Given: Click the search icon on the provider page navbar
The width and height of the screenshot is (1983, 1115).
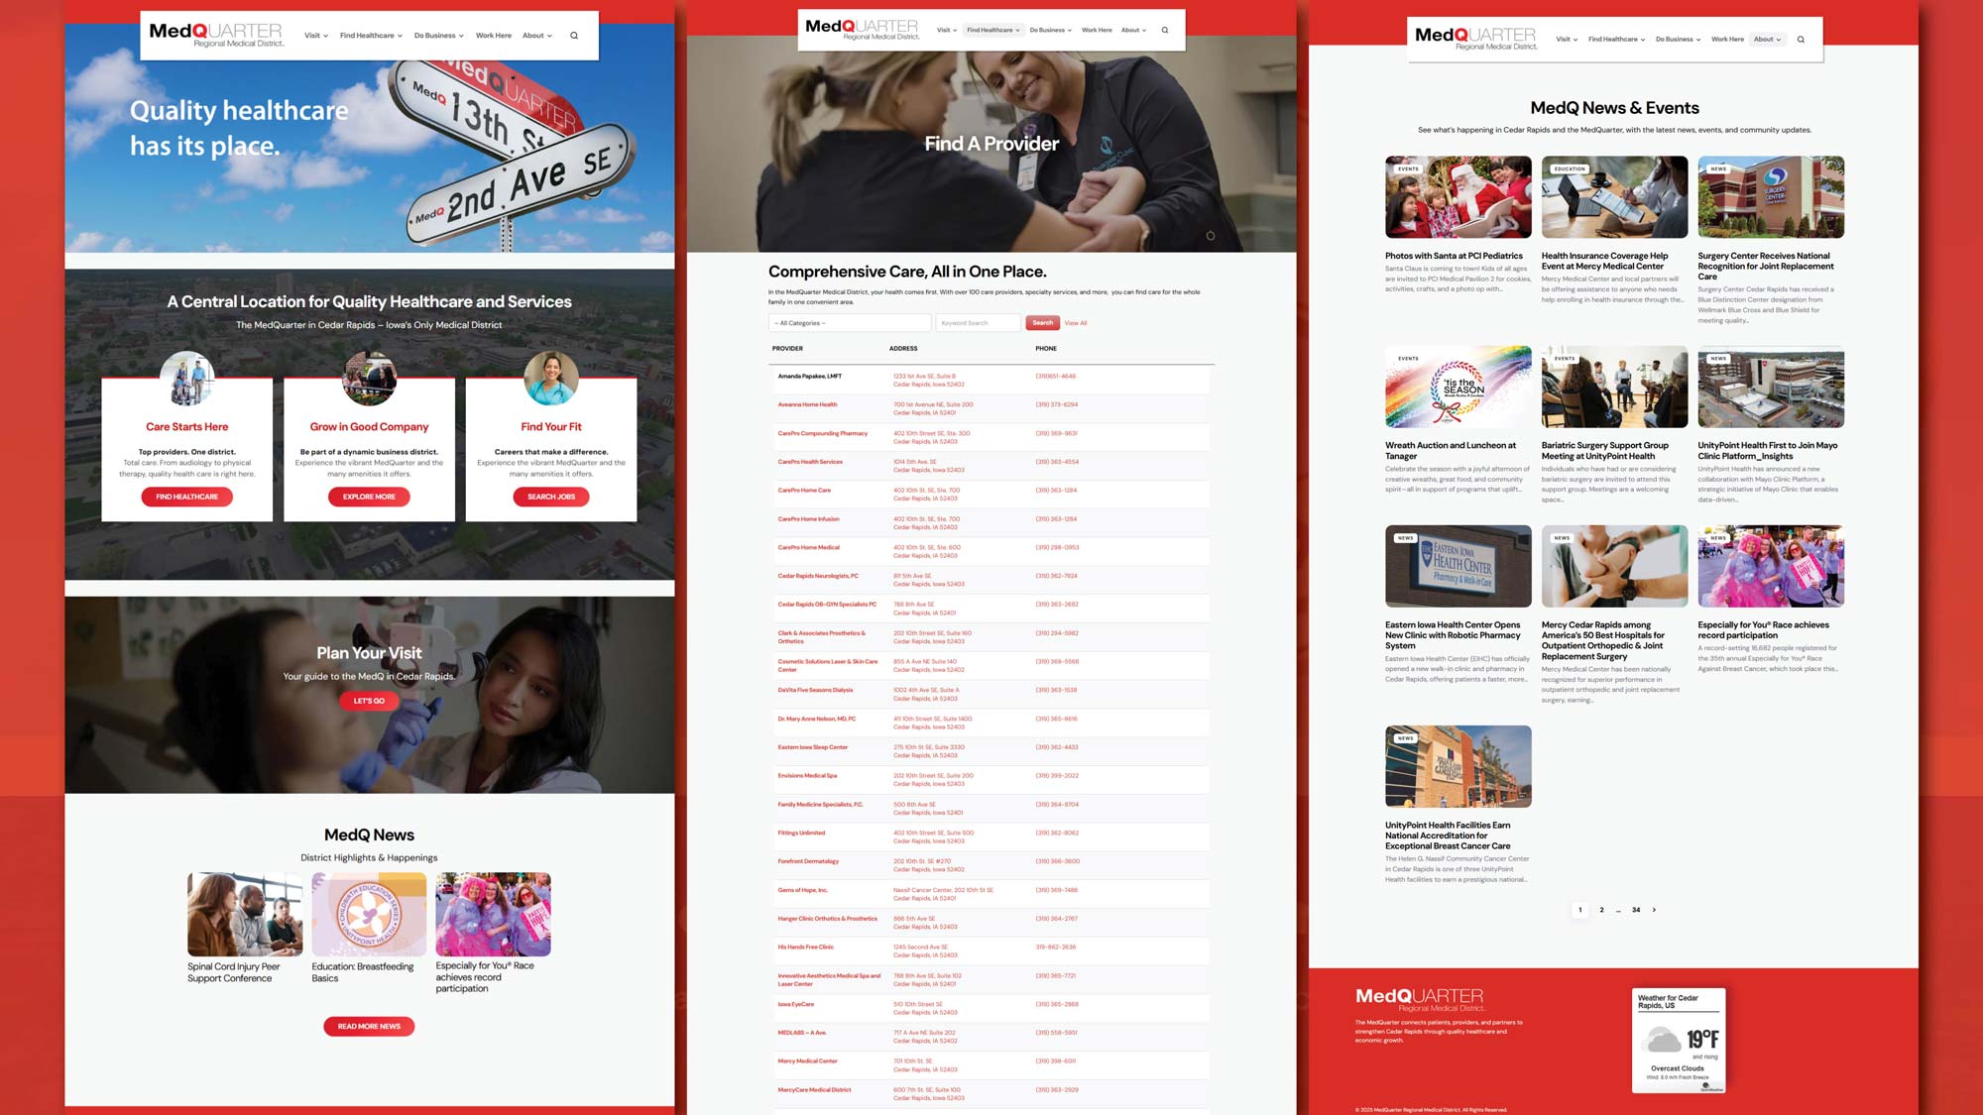Looking at the screenshot, I should [1166, 30].
